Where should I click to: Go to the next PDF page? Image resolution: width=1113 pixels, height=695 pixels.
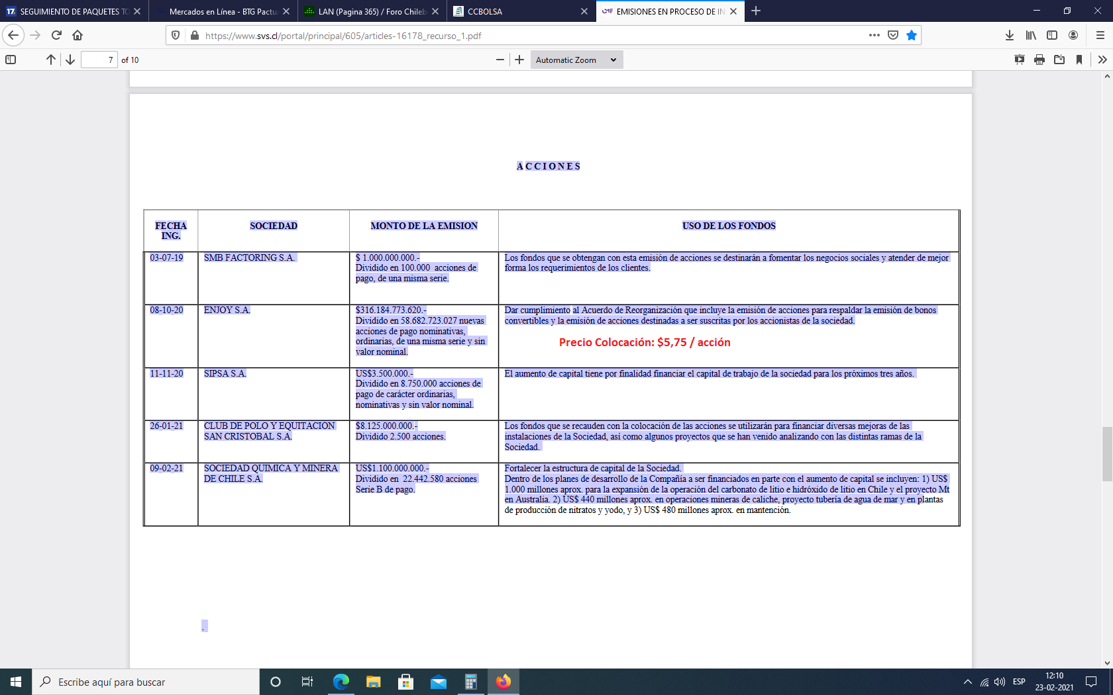70,60
